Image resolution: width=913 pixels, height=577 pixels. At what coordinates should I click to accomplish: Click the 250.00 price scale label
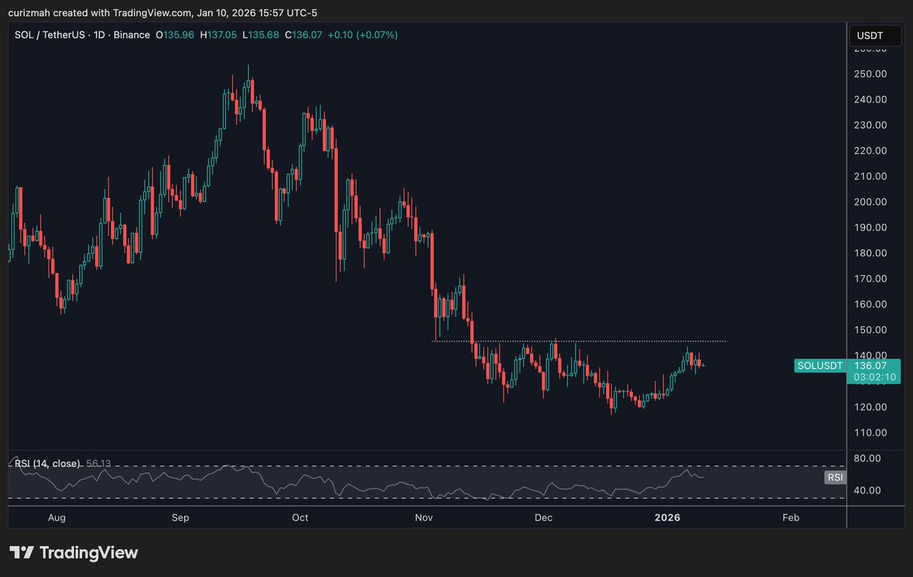(870, 74)
